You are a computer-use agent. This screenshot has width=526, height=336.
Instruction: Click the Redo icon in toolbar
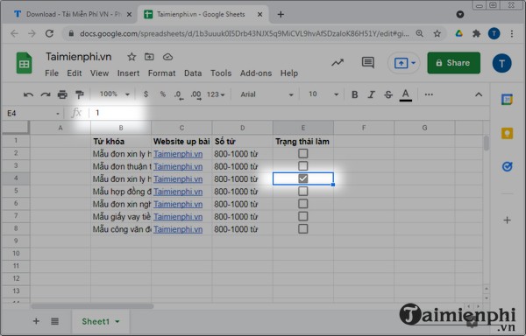(46, 94)
